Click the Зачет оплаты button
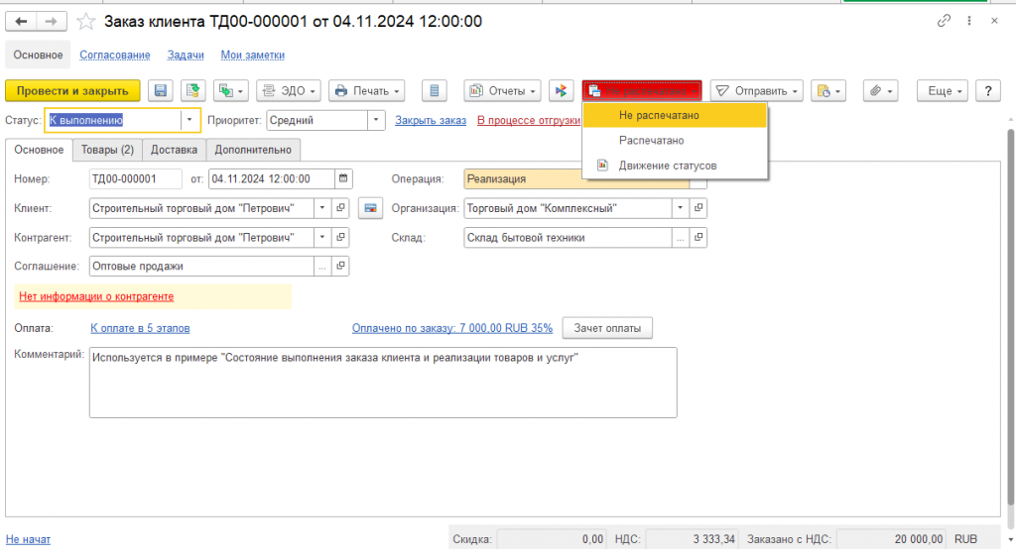The image size is (1016, 559). tap(607, 328)
